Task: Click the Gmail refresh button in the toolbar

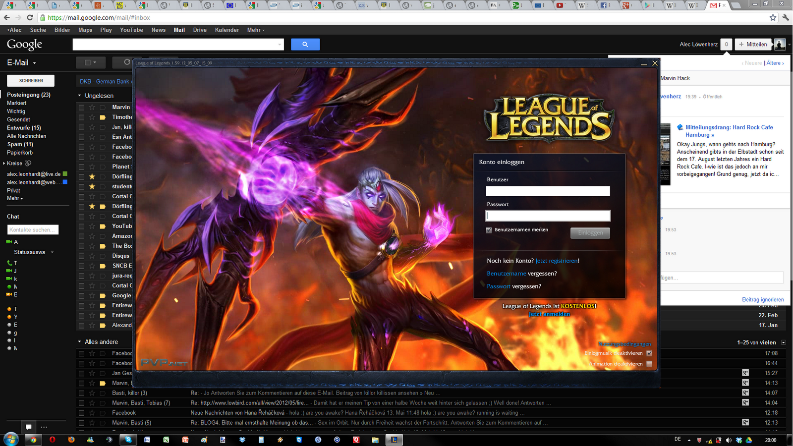Action: (x=127, y=62)
